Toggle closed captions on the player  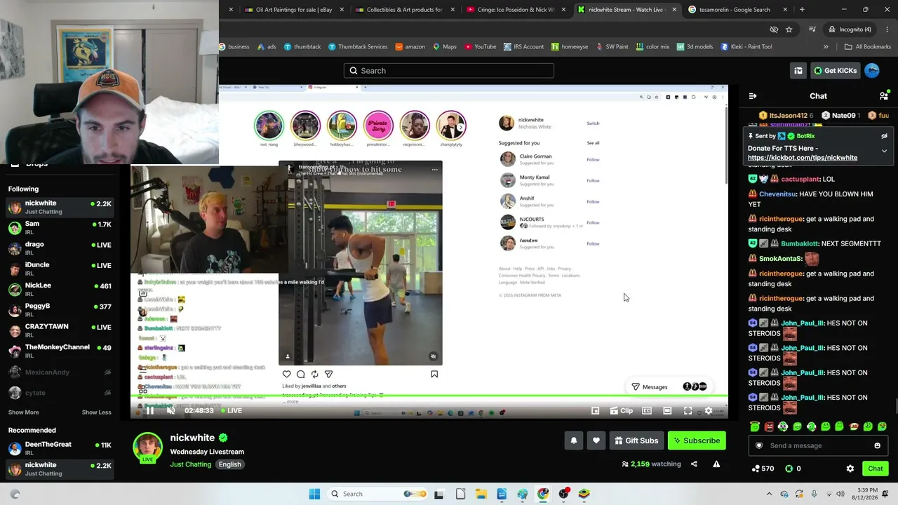[x=647, y=410]
